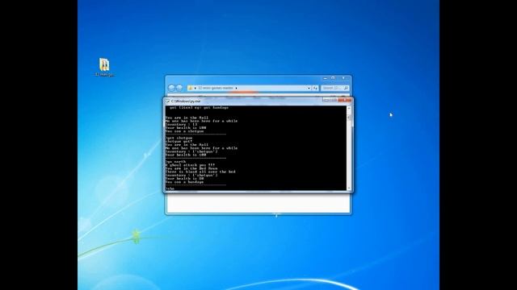Click the console scrollbar down arrow
This screenshot has height=290, width=517.
click(x=349, y=188)
